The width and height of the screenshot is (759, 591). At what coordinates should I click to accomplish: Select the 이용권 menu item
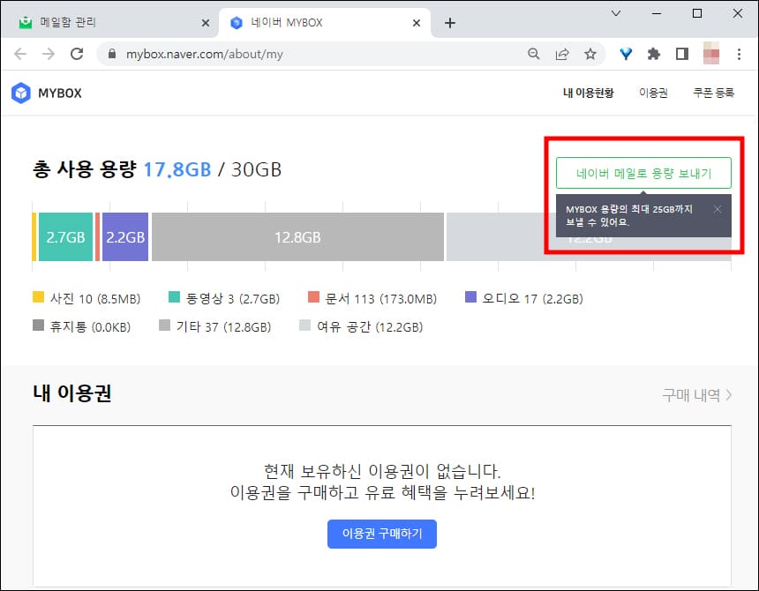[x=653, y=91]
